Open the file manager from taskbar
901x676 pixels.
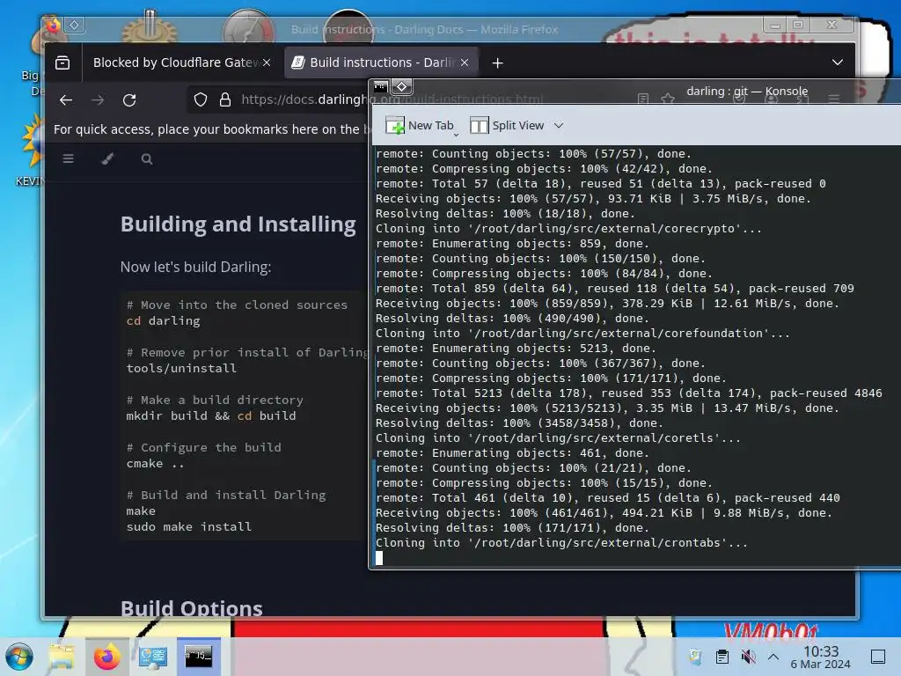click(62, 657)
